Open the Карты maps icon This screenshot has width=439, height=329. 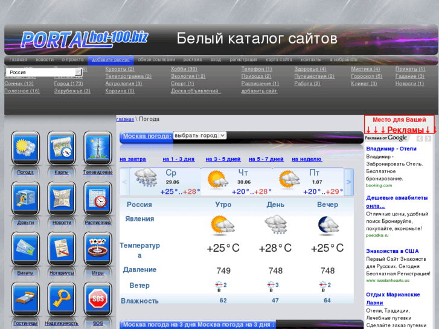pos(62,148)
